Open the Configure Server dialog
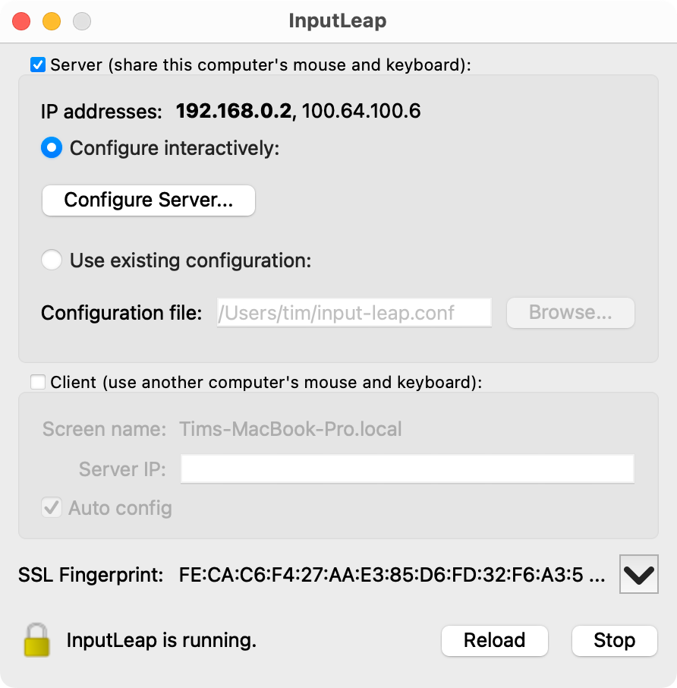 coord(148,200)
